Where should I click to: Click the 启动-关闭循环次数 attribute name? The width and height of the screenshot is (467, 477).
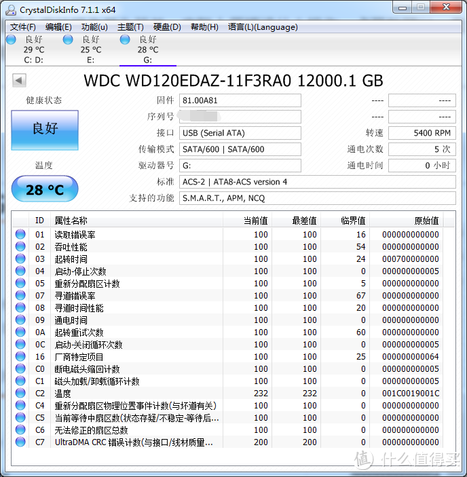pyautogui.click(x=88, y=345)
